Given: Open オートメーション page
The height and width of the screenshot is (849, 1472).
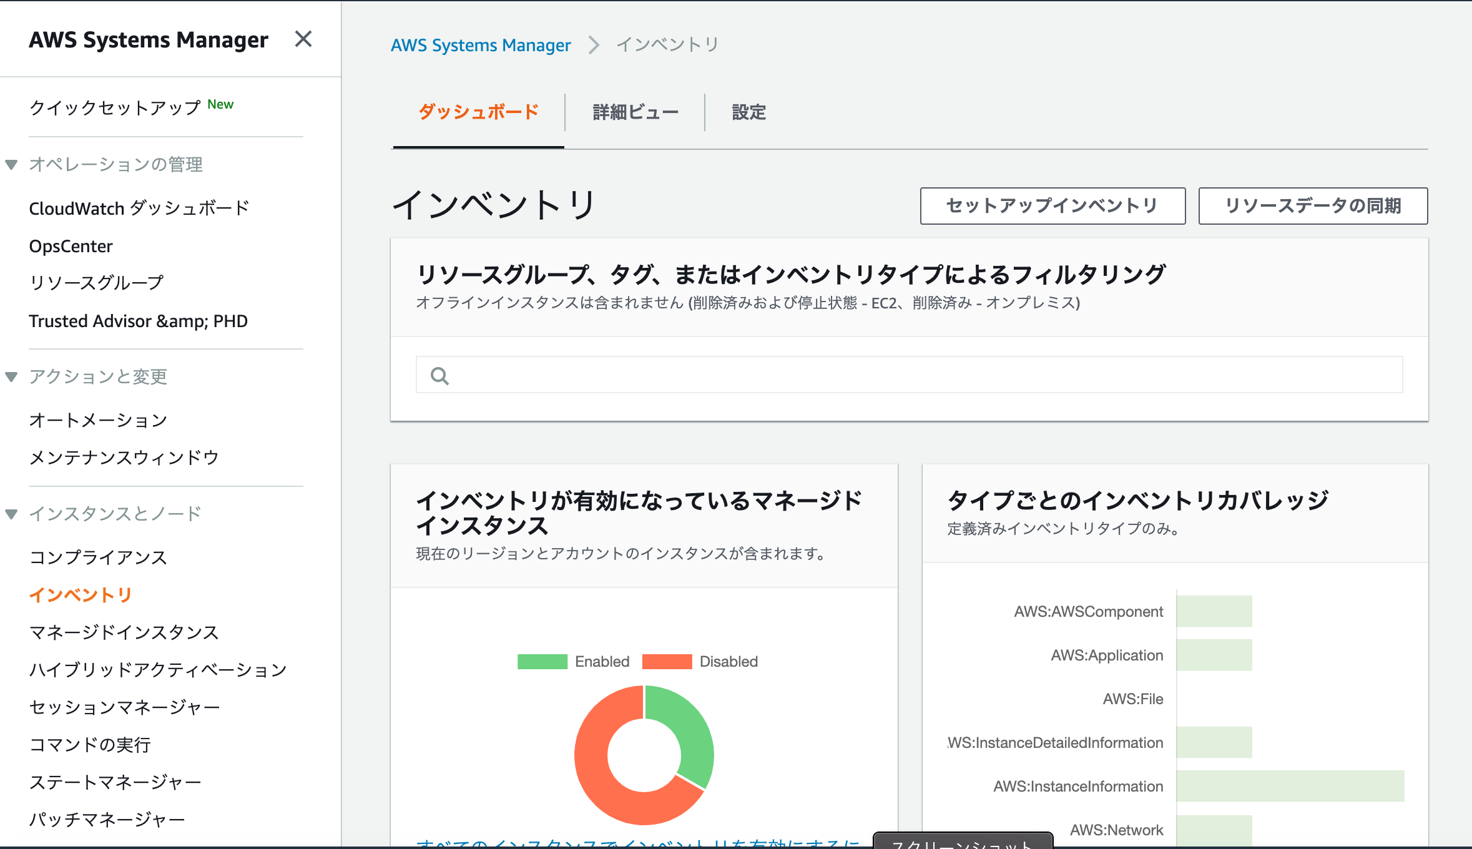Looking at the screenshot, I should [98, 420].
